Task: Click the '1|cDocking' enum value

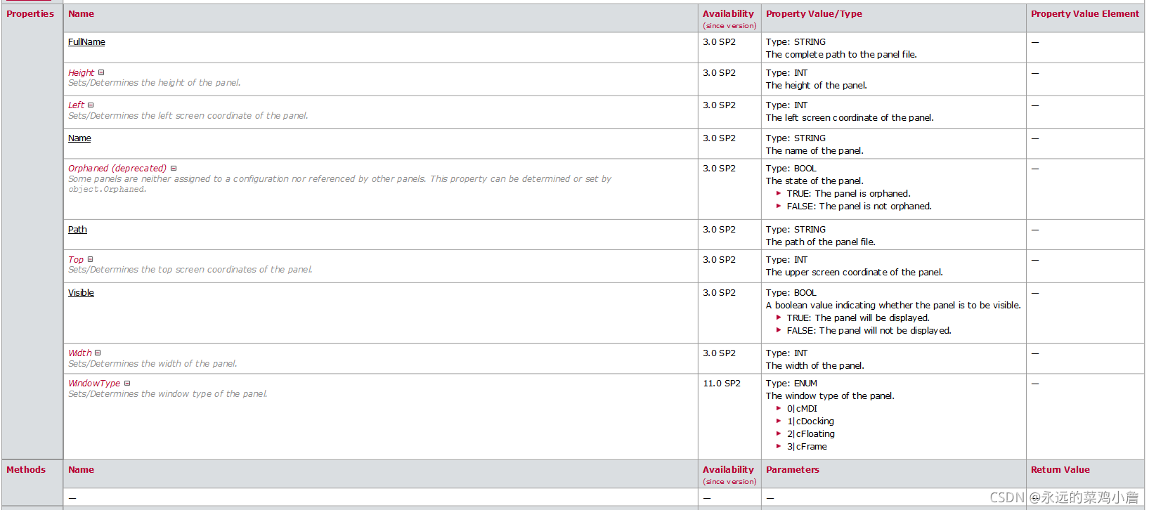Action: pyautogui.click(x=810, y=421)
